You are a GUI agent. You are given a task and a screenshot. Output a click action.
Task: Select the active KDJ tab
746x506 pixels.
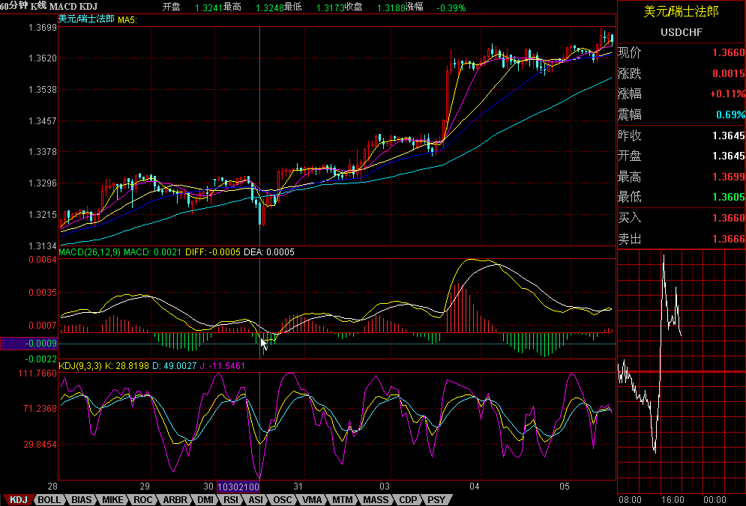[x=18, y=499]
